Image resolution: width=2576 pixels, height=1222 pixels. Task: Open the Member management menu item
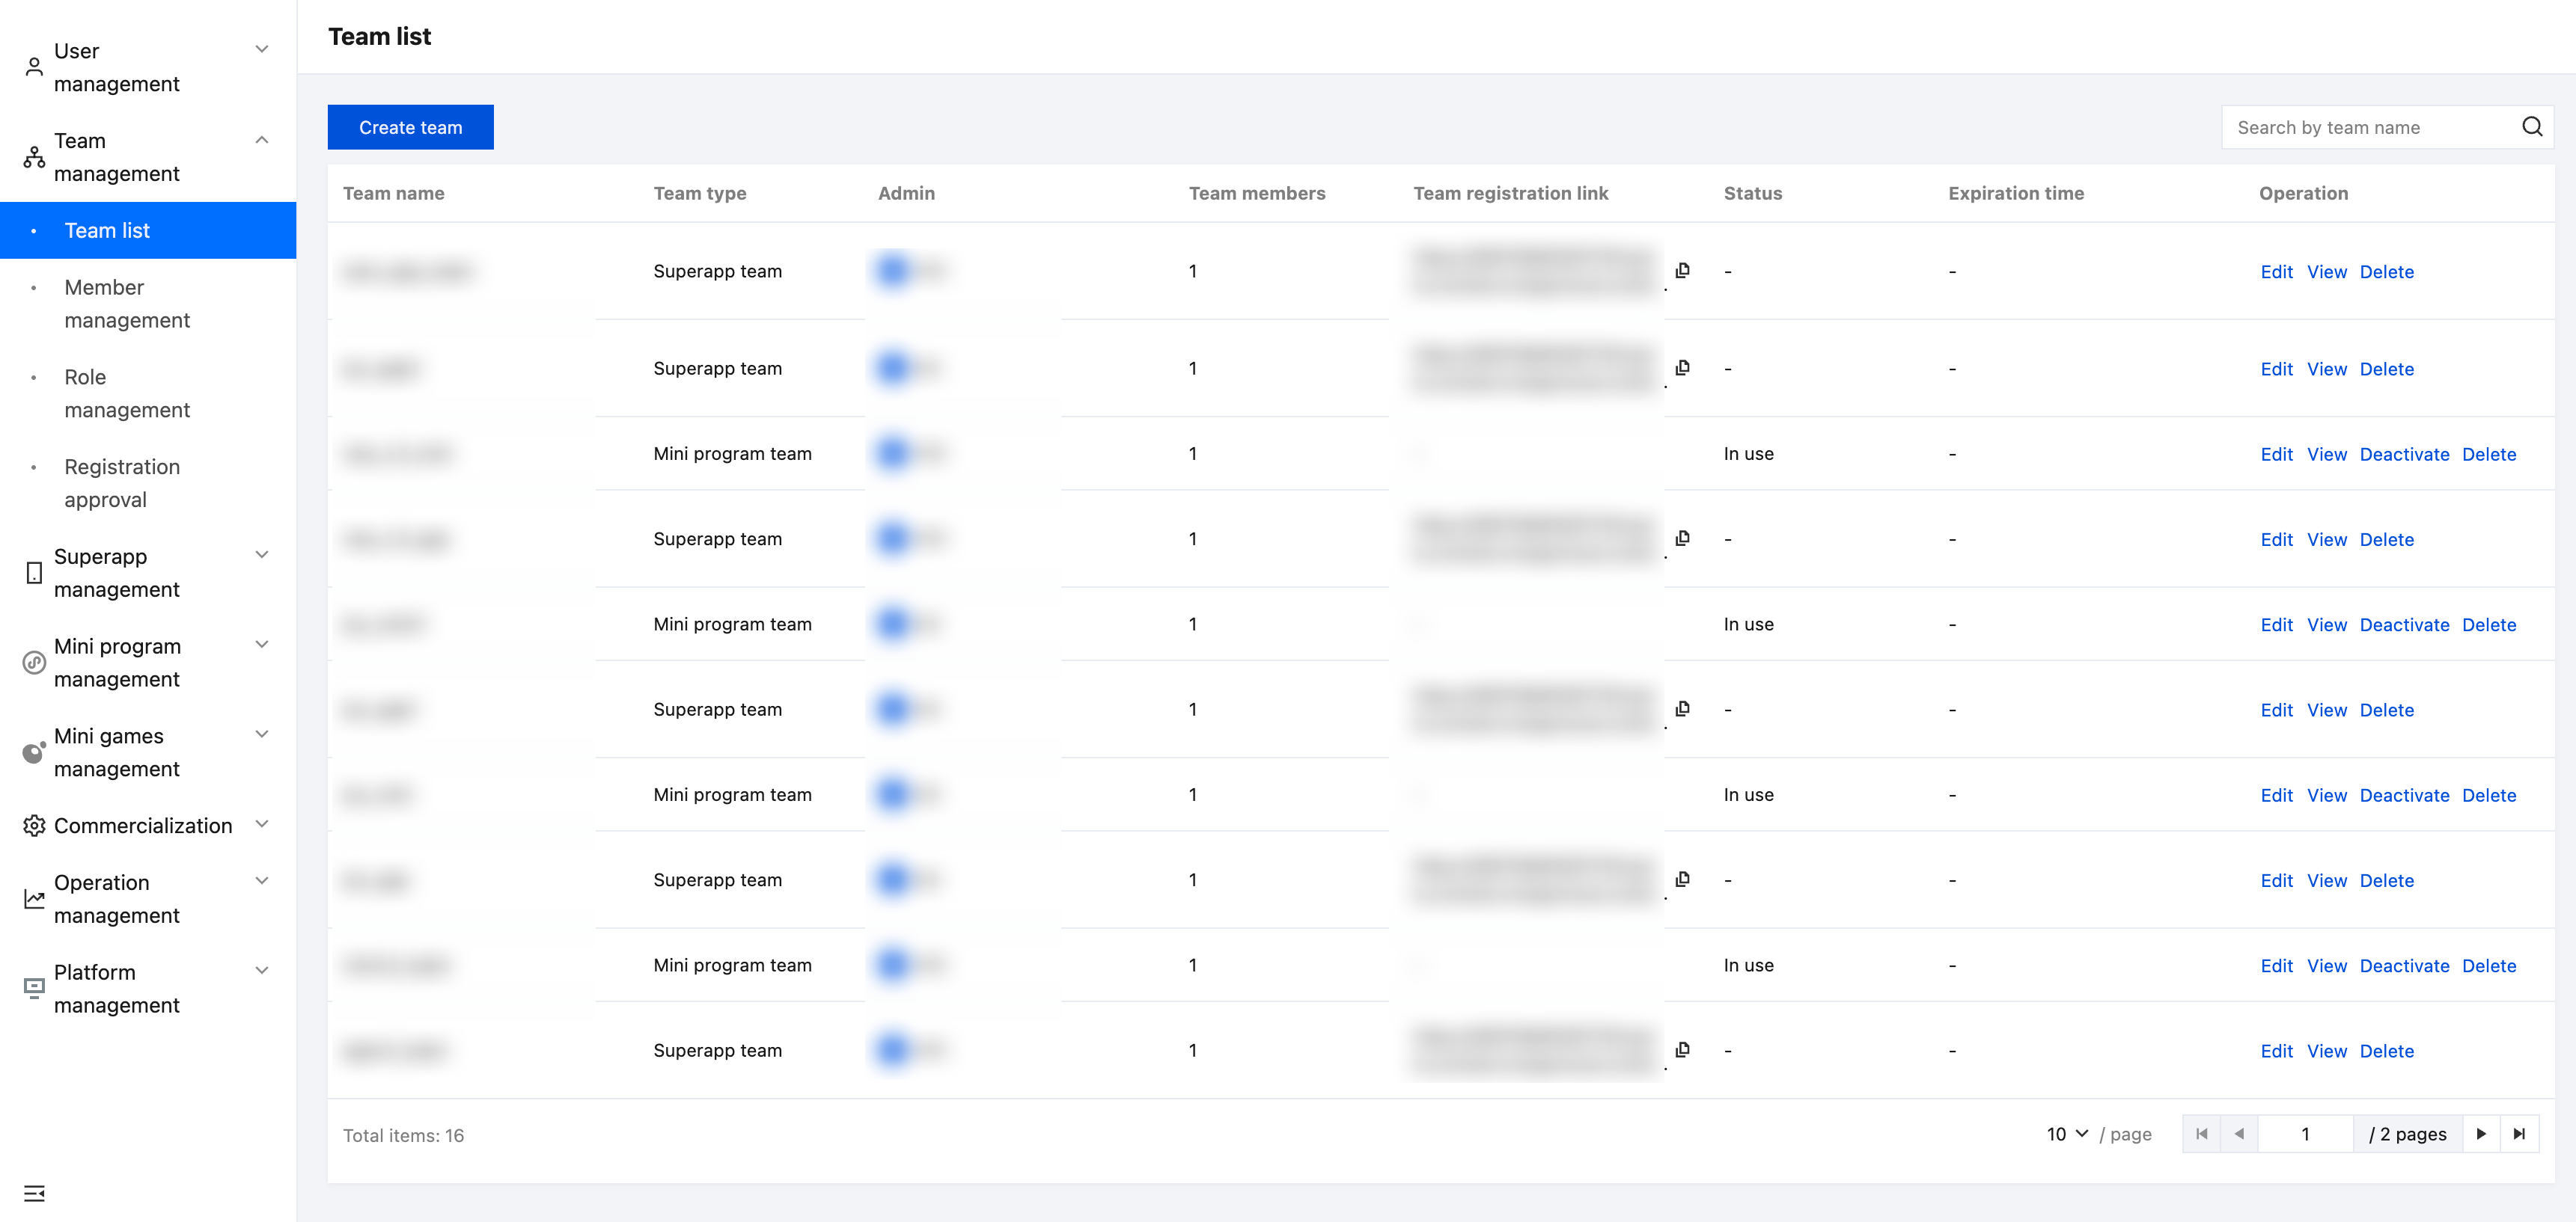coord(127,304)
